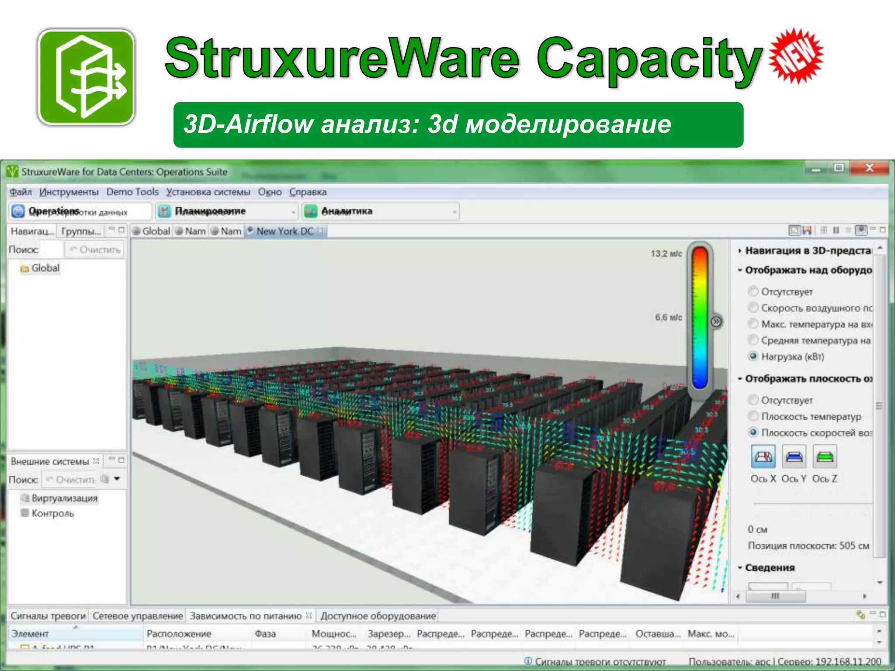Select the Плоскость скоростей воз... radio option

pos(753,432)
